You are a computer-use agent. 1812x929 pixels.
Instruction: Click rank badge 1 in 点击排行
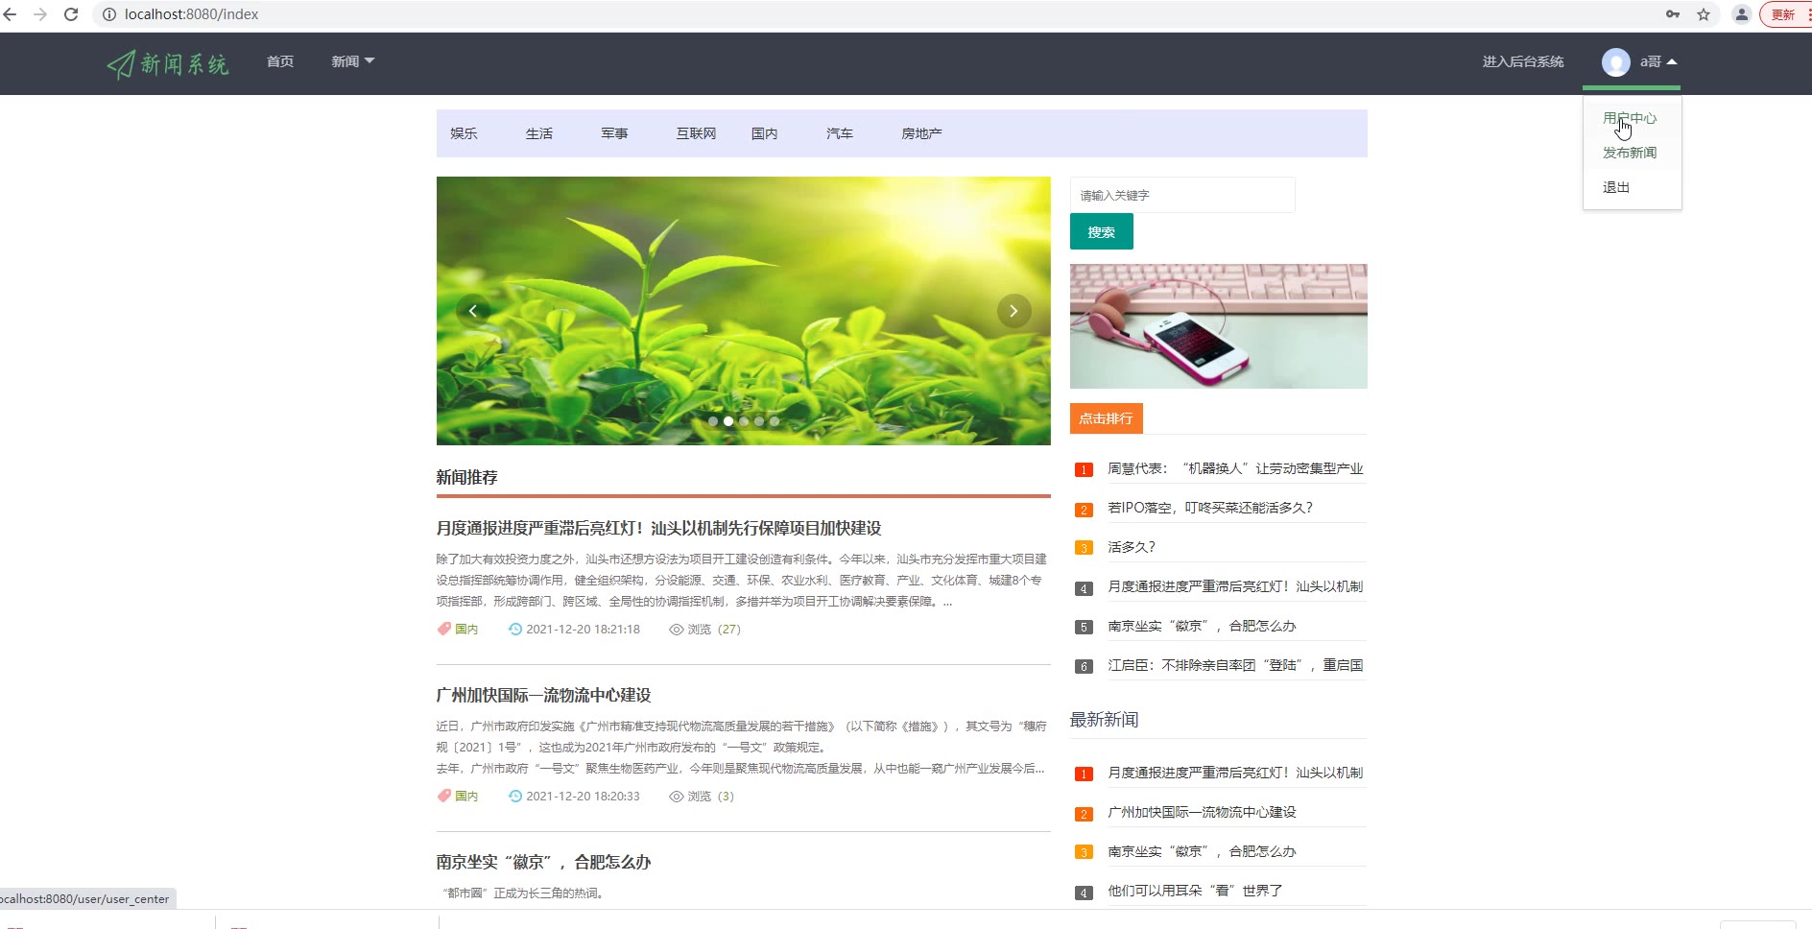pos(1084,470)
